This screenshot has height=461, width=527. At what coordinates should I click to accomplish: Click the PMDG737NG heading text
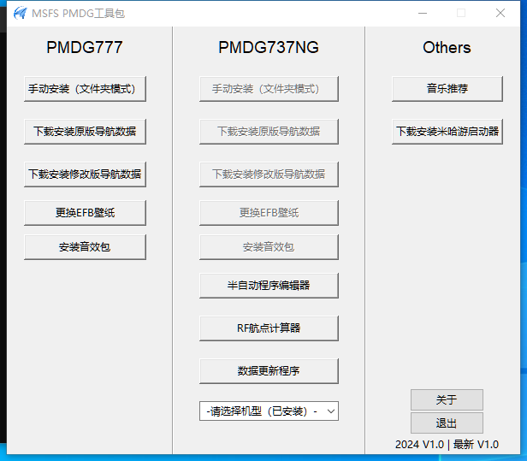click(x=269, y=47)
